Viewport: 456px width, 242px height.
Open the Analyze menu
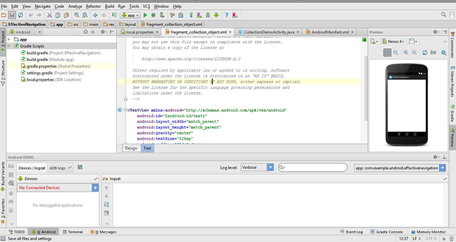75,6
